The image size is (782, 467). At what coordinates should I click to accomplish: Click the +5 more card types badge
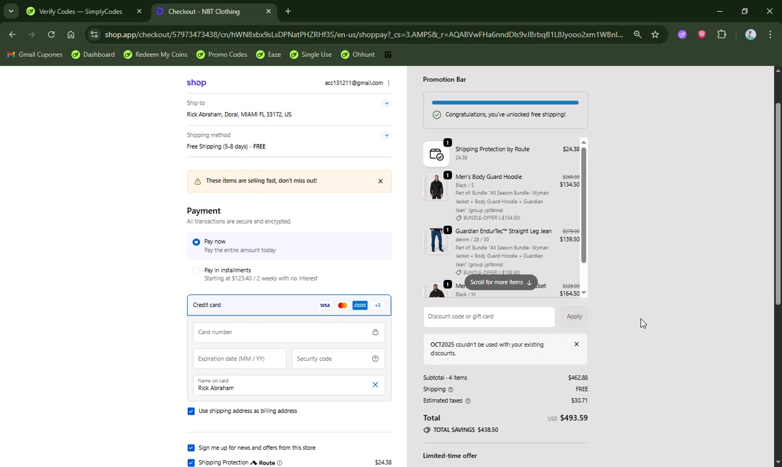point(378,305)
